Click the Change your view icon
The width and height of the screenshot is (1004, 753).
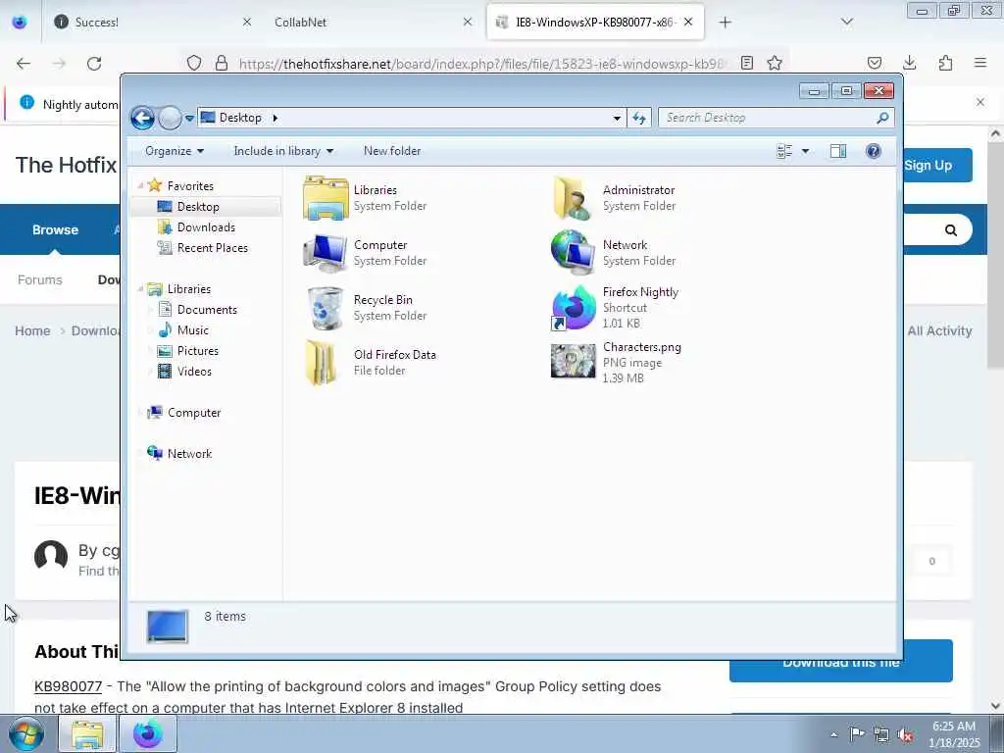784,151
